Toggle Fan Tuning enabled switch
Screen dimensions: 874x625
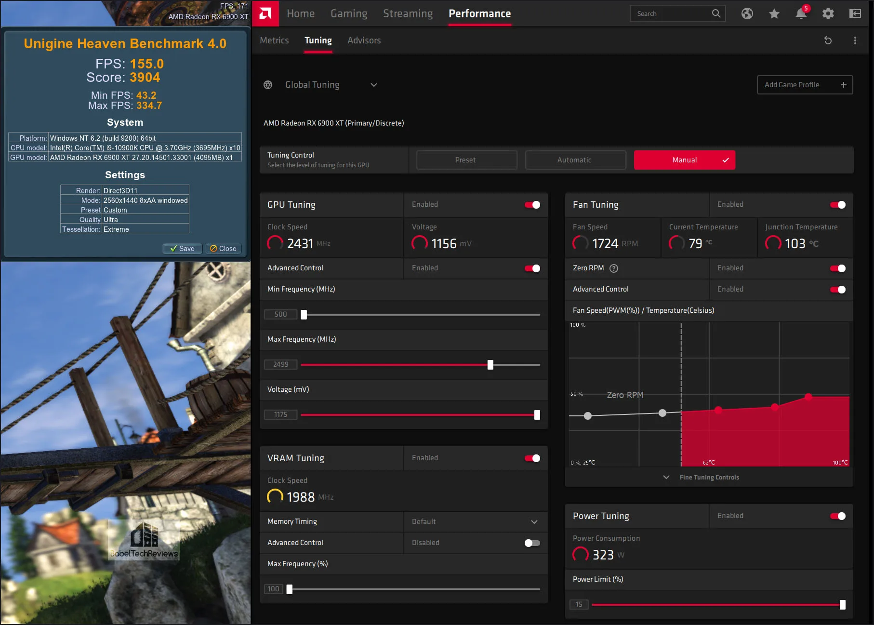point(838,205)
